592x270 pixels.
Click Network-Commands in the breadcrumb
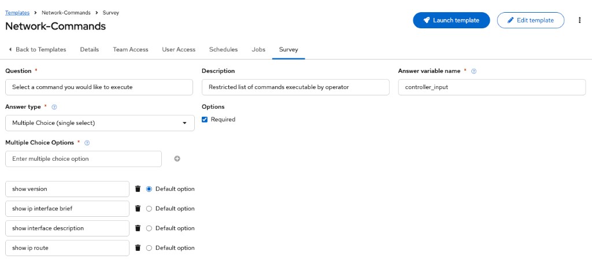click(x=66, y=13)
